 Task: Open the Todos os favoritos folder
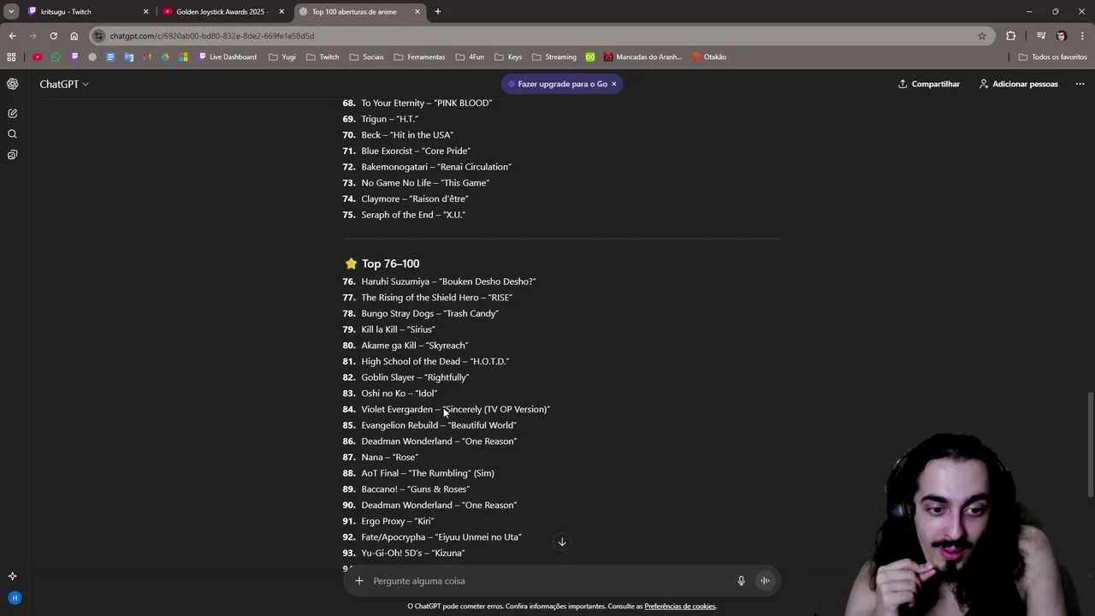(1052, 57)
